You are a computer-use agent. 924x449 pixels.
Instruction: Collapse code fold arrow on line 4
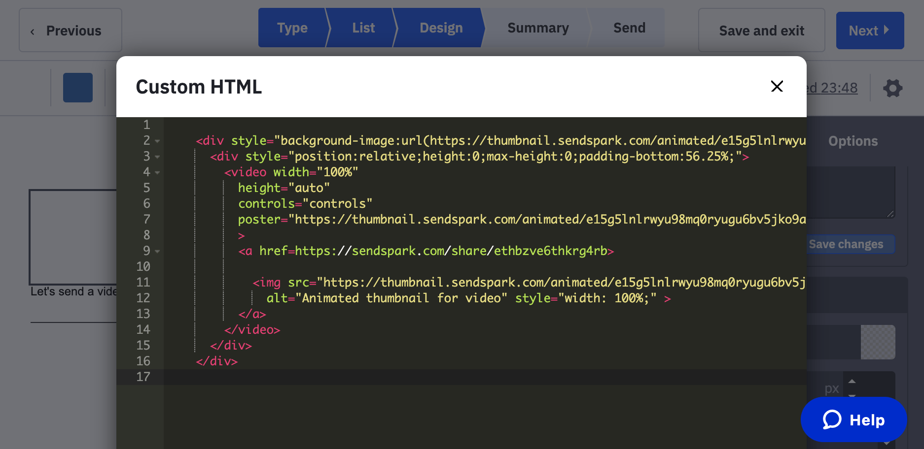(157, 173)
